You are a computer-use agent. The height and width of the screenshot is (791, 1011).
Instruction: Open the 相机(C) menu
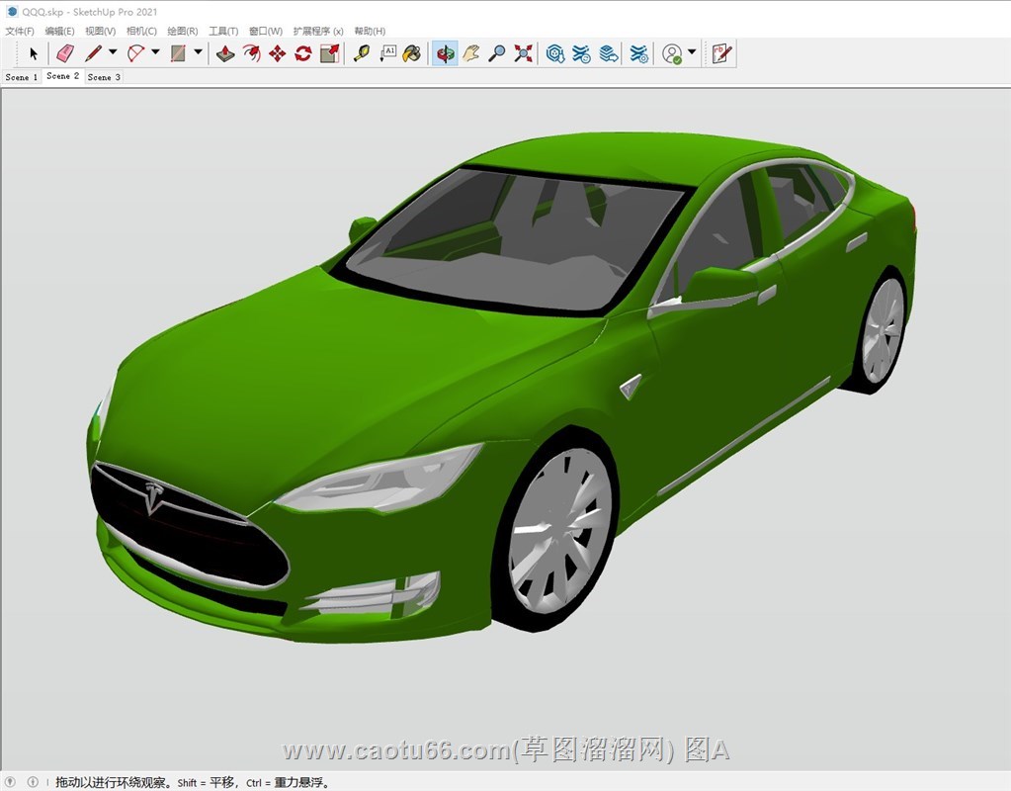pos(141,31)
